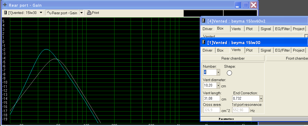Screen dimensions: 308x126
Task: Click the Rear chamber button
Action: point(233,58)
